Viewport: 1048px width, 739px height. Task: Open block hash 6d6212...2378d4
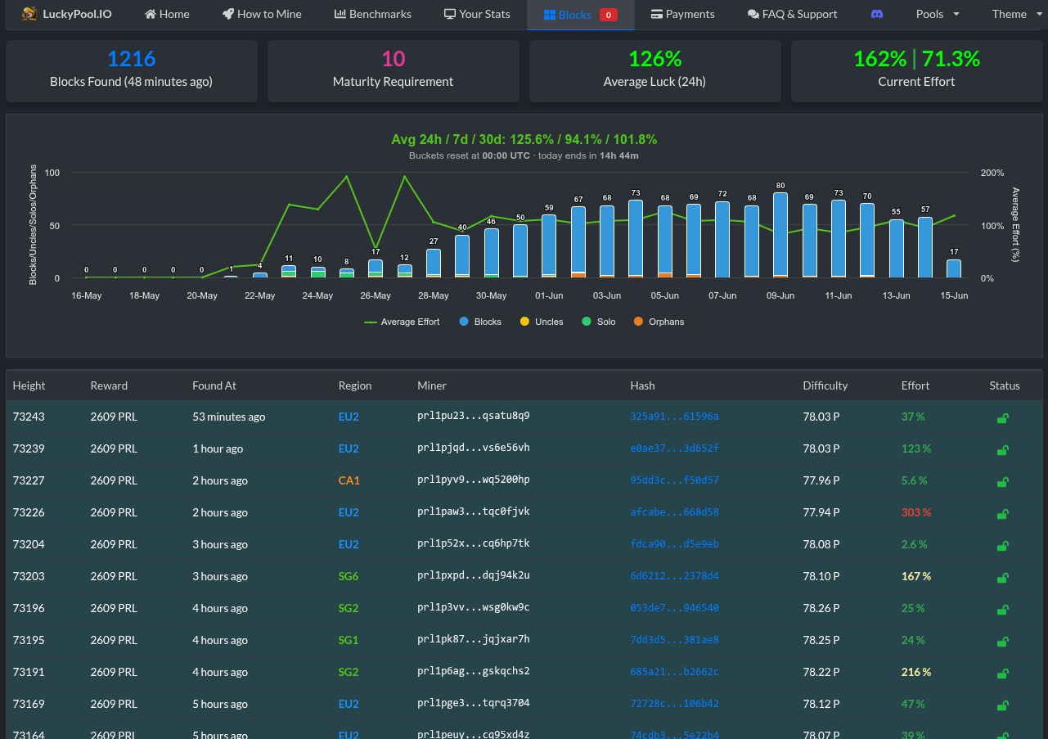click(x=674, y=576)
